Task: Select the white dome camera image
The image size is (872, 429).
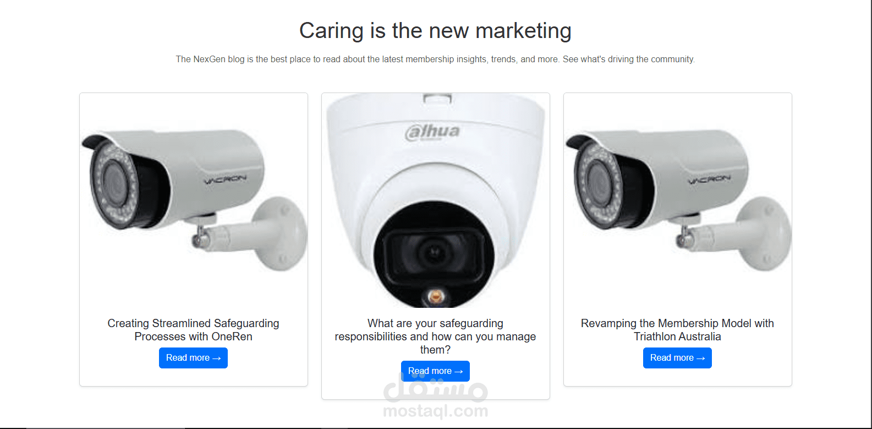Action: pyautogui.click(x=436, y=200)
